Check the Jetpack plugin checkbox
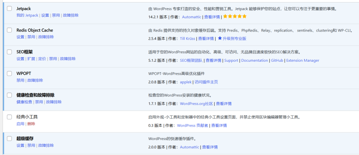Screen dimensions: 359x155 point(9,8)
